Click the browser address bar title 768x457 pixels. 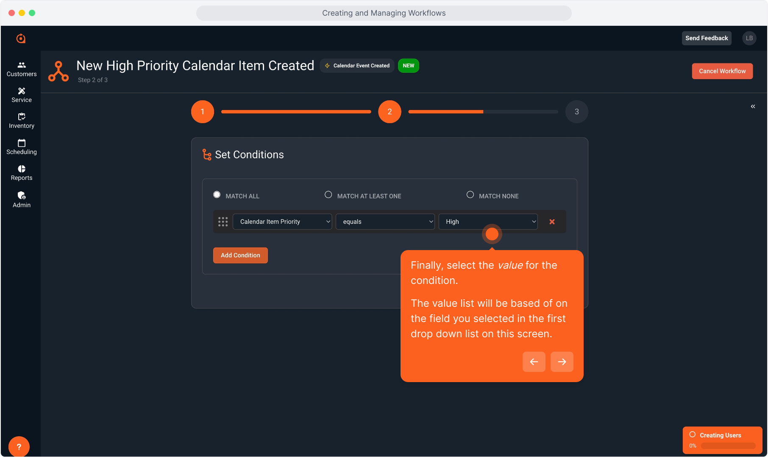pyautogui.click(x=384, y=13)
